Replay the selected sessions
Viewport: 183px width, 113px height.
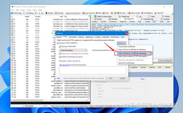pyautogui.click(x=29, y=13)
